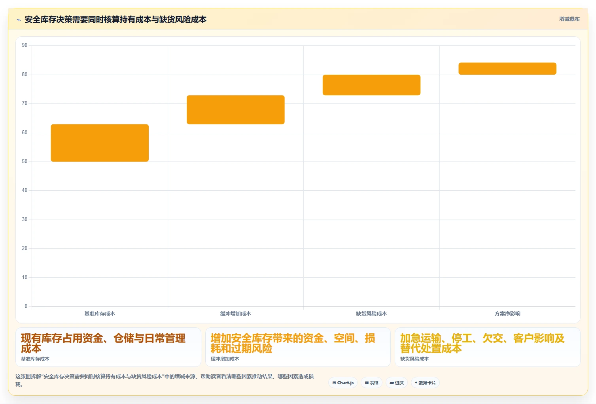Image resolution: width=596 pixels, height=404 pixels.
Task: Click x-axis label 方案净影响
Action: (507, 314)
